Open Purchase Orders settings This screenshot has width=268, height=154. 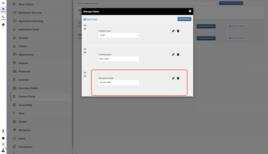point(40,88)
